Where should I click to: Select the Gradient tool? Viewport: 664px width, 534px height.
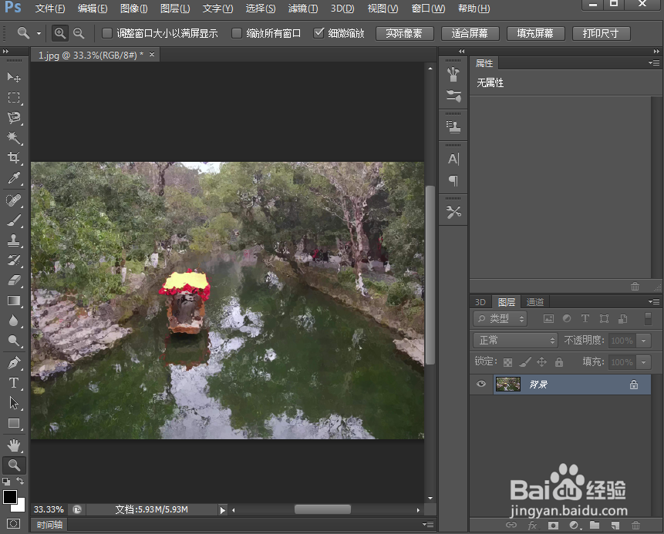(14, 301)
